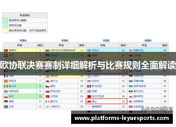Click the Montenegro flag in rank 35 row
The height and width of the screenshot is (127, 176).
(x=89, y=101)
